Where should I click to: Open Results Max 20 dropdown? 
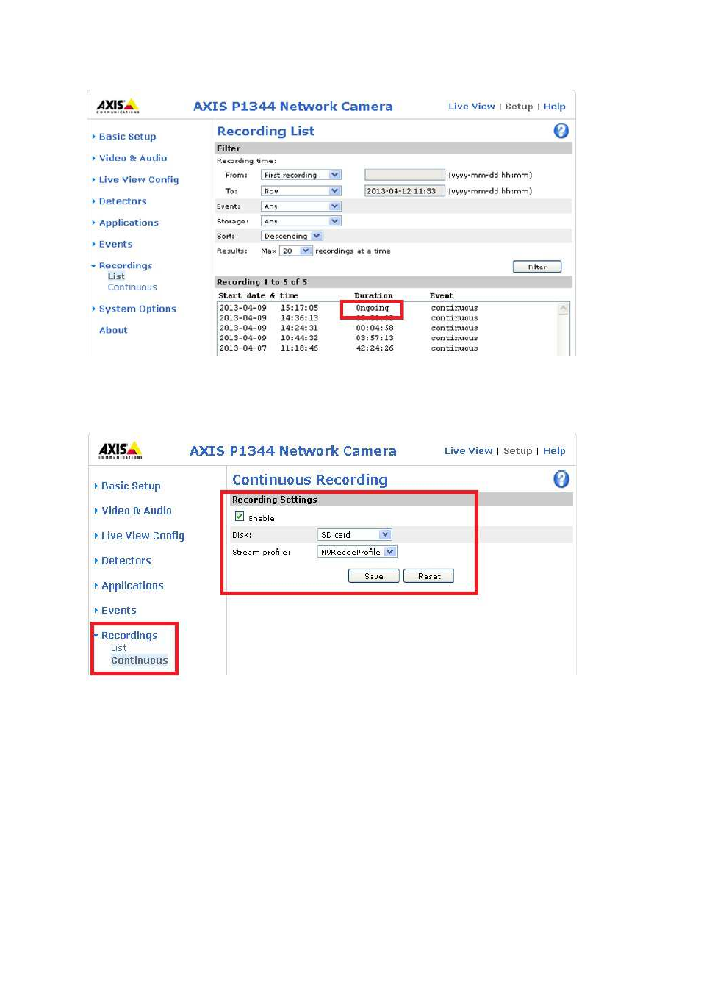(296, 251)
